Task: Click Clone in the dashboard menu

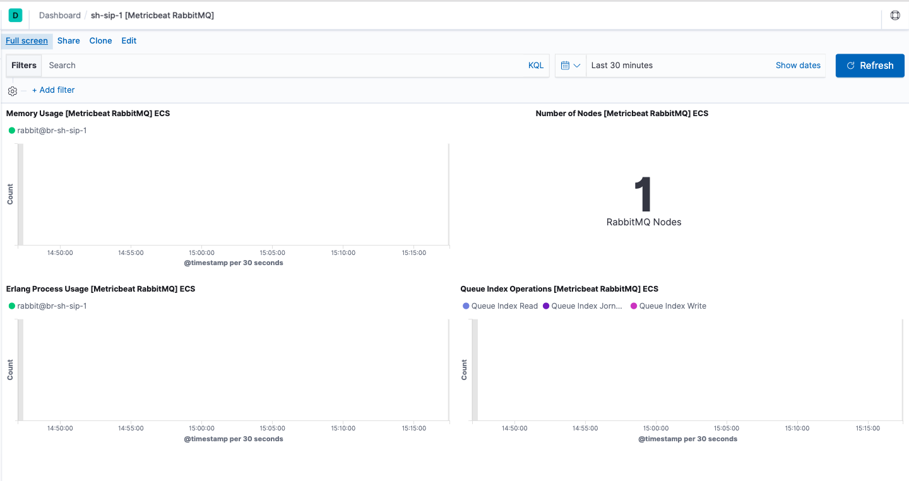Action: (x=100, y=41)
